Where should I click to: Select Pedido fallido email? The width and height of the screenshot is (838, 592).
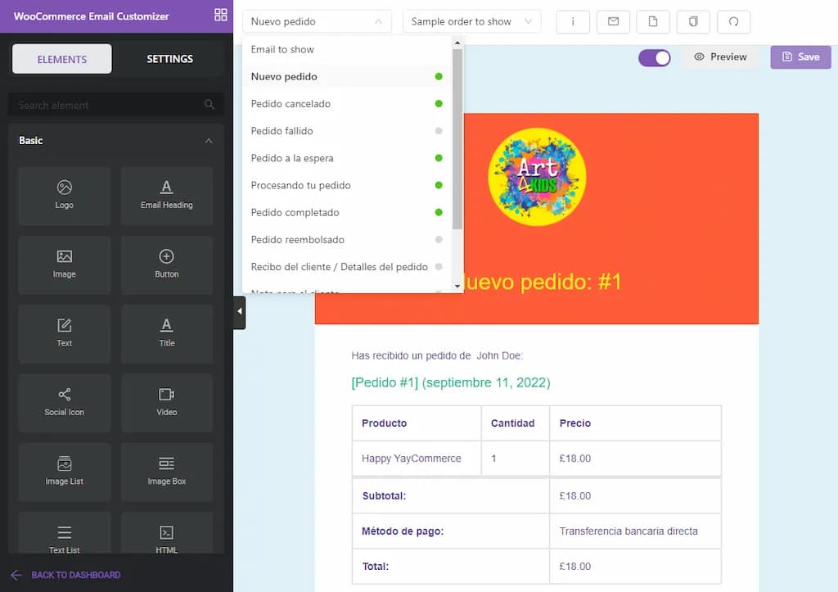pyautogui.click(x=347, y=131)
